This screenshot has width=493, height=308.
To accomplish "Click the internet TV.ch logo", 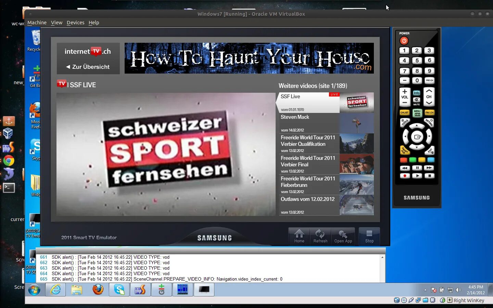I will coord(88,51).
